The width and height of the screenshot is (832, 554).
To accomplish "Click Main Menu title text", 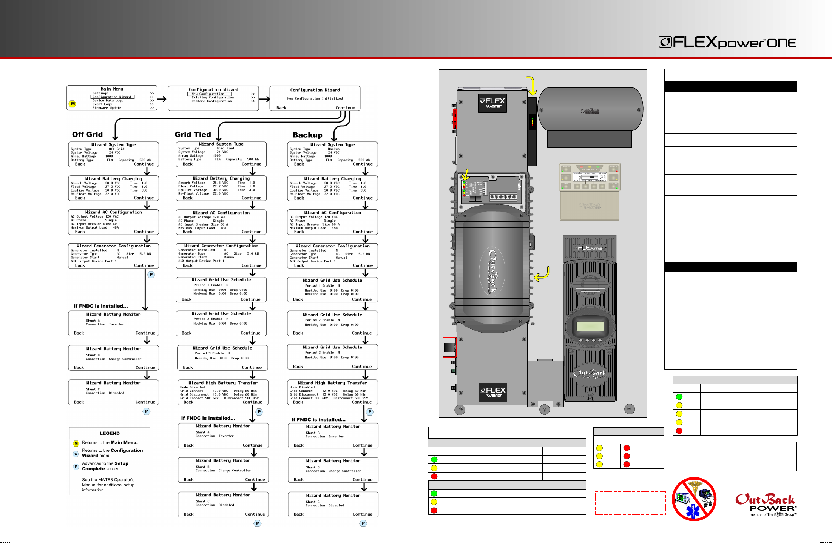I will click(x=112, y=89).
